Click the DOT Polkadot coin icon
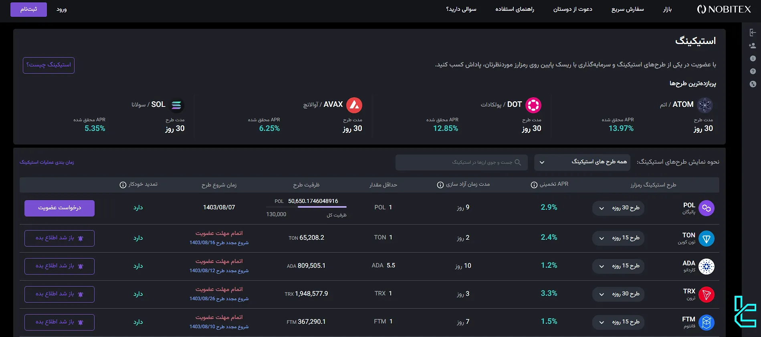This screenshot has width=761, height=337. click(x=533, y=105)
